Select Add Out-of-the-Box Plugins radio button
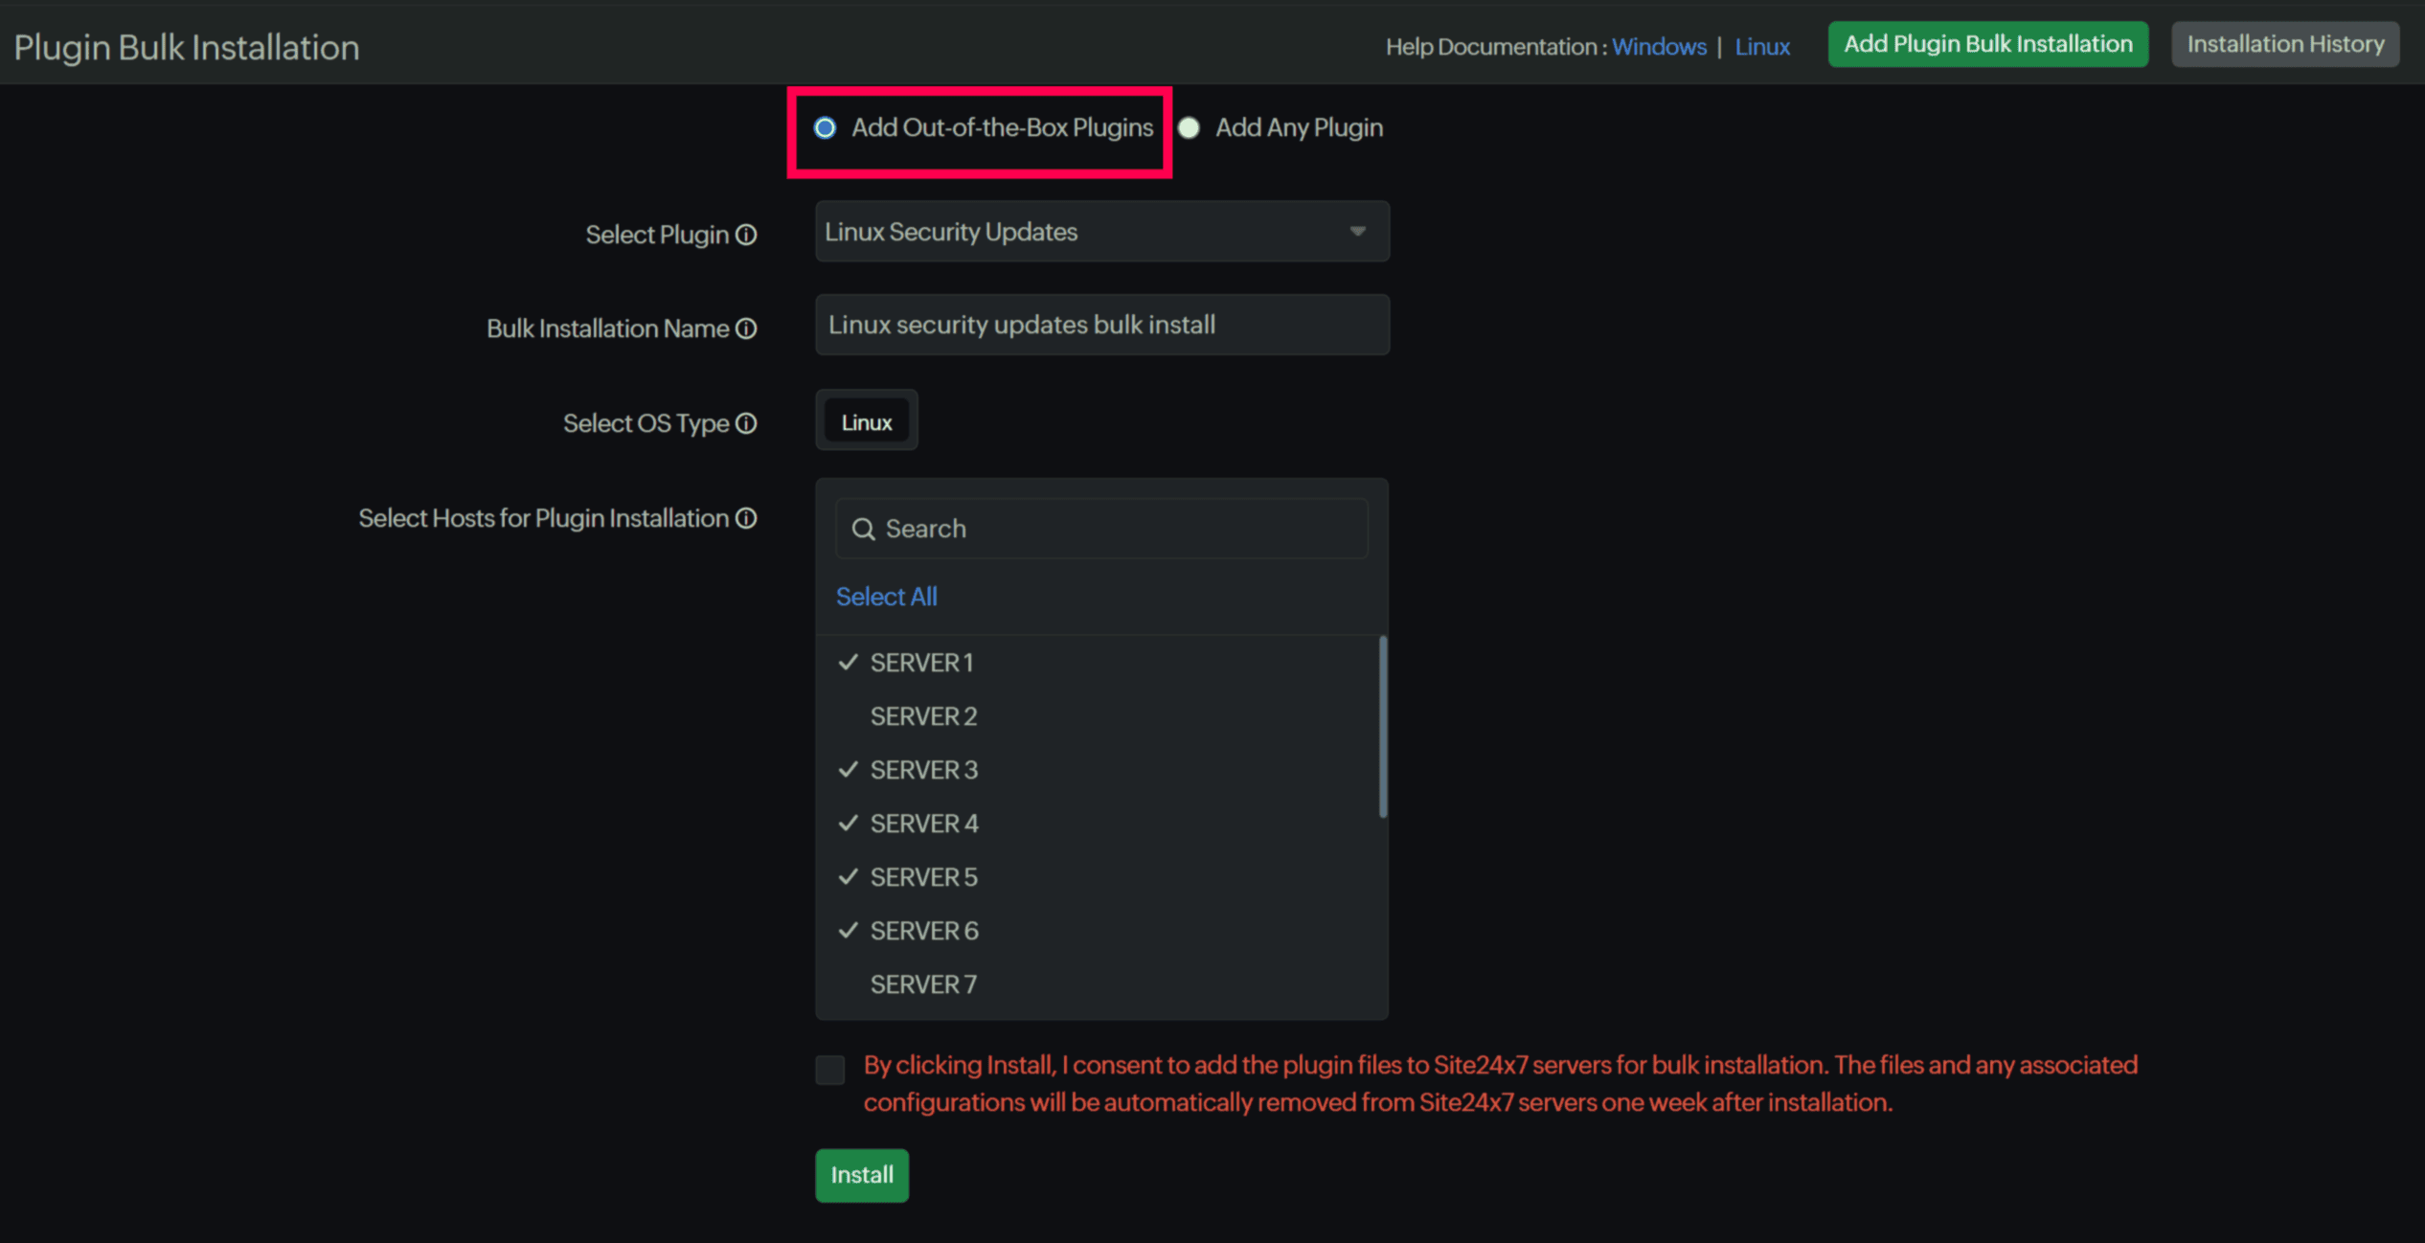The width and height of the screenshot is (2425, 1243). (x=825, y=127)
